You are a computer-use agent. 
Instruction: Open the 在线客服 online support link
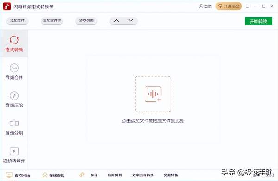[57, 175]
